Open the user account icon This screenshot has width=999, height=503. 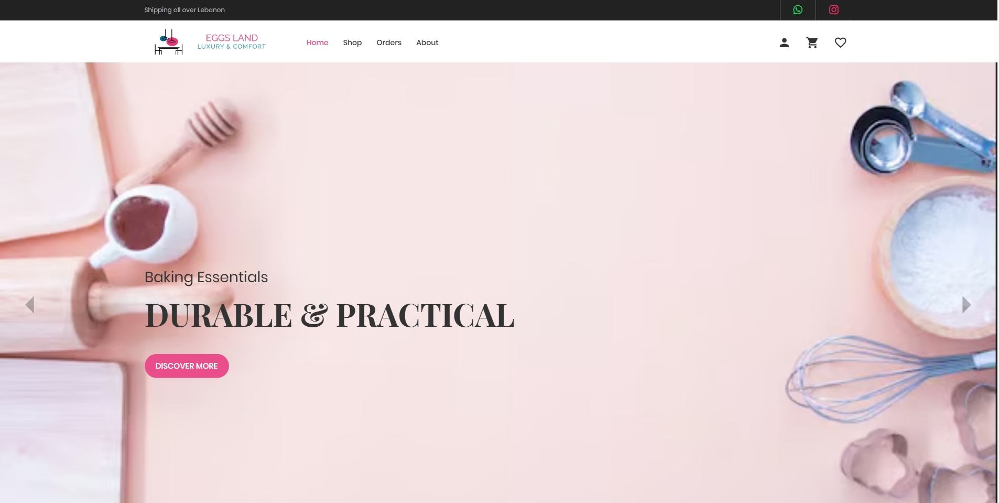point(784,43)
